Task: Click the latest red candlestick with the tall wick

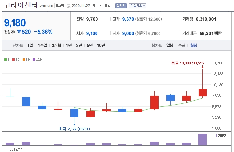Action: click(202, 92)
